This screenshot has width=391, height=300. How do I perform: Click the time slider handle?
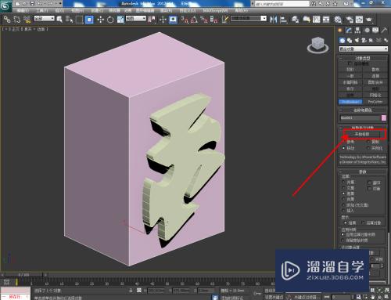point(23,275)
